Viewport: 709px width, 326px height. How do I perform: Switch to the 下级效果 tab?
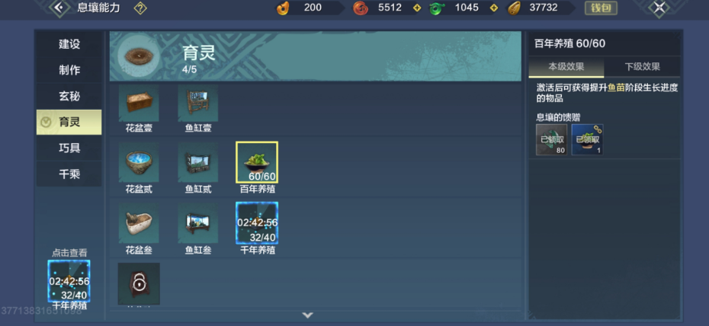[x=642, y=67]
